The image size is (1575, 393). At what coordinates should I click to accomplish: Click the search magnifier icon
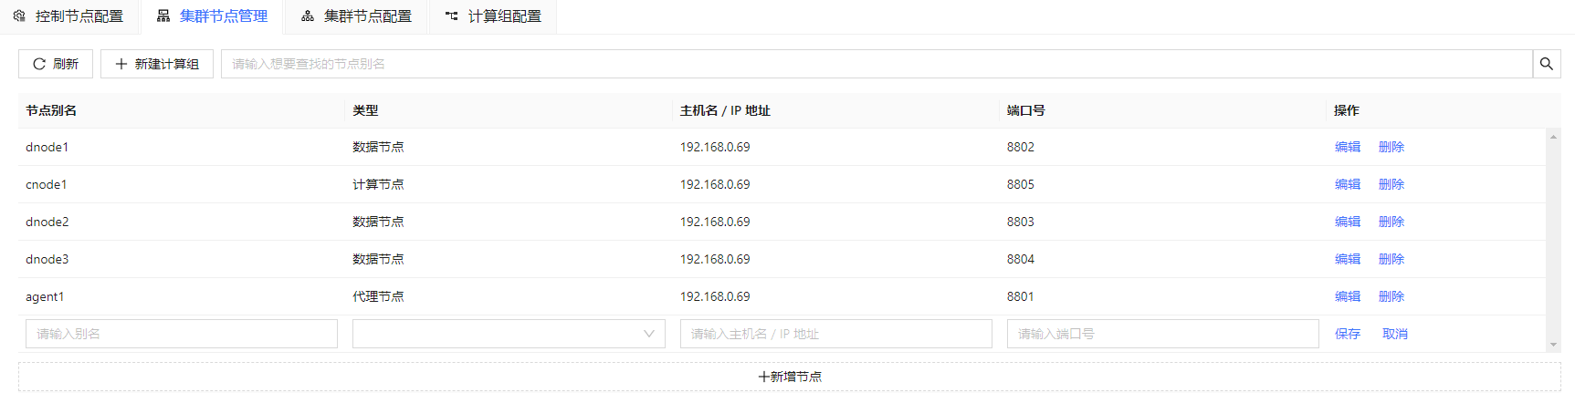(1546, 64)
